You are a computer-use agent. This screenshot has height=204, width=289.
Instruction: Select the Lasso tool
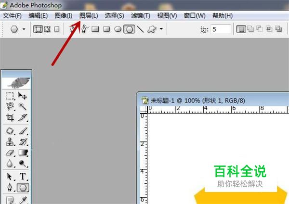click(10, 106)
